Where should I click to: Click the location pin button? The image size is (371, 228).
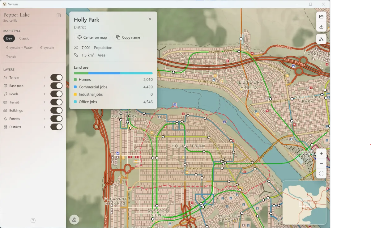(x=74, y=219)
